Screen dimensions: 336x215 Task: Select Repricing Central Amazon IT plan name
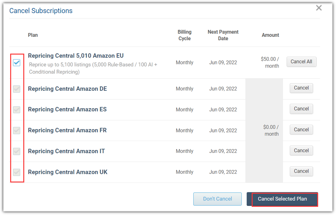[x=66, y=151]
